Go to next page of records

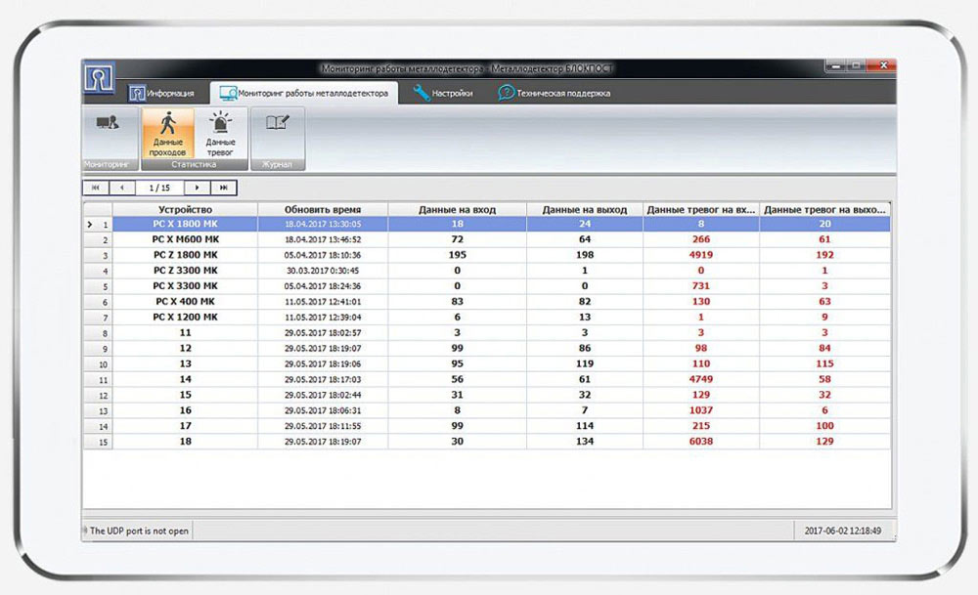[x=198, y=188]
